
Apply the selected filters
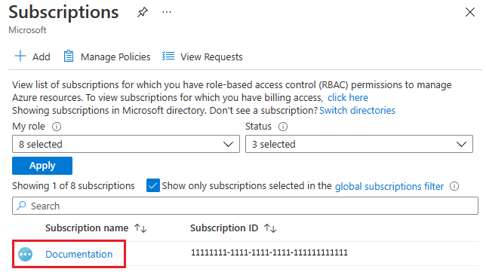coord(42,166)
